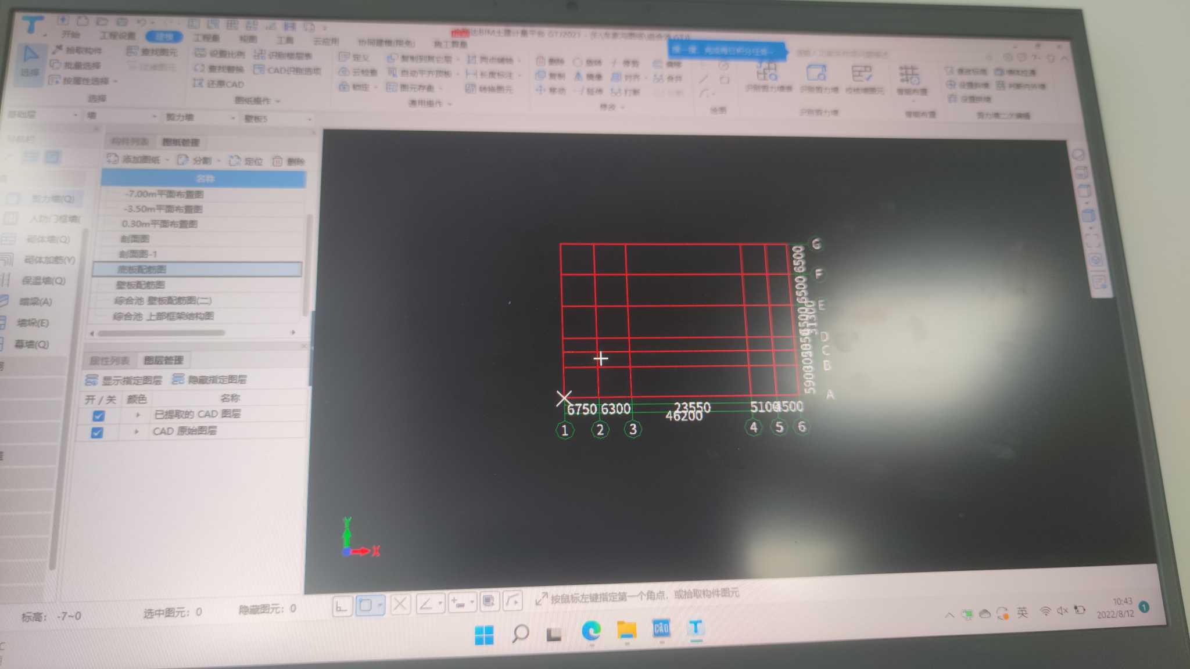Screen dimensions: 1190x669
Task: Select the 选择 arrow tool
Action: [30, 62]
